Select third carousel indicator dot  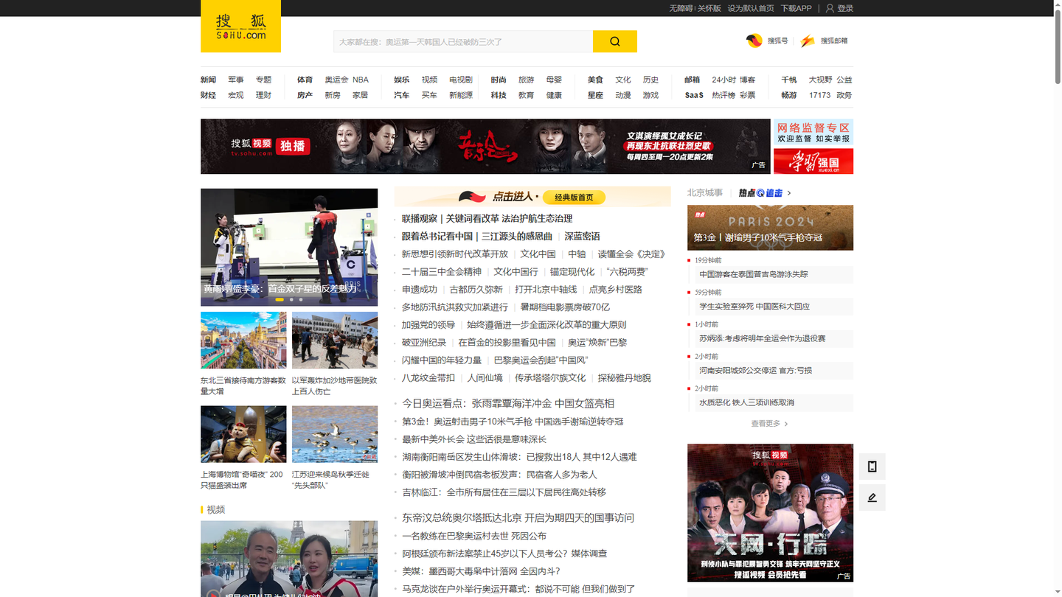click(x=300, y=299)
